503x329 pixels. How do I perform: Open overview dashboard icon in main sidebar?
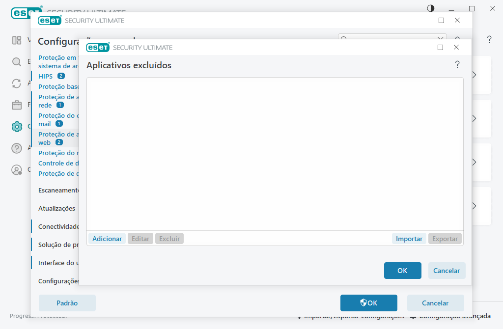(17, 40)
